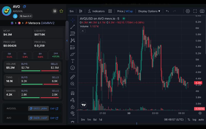Screen dimensions: 206x129
Task: Copy AVO token address GdZ9...nsmP
Action: click(x=38, y=118)
